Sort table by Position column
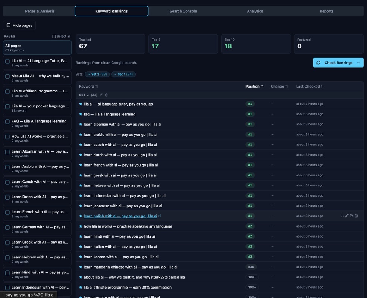This screenshot has height=298, width=367. 254,87
